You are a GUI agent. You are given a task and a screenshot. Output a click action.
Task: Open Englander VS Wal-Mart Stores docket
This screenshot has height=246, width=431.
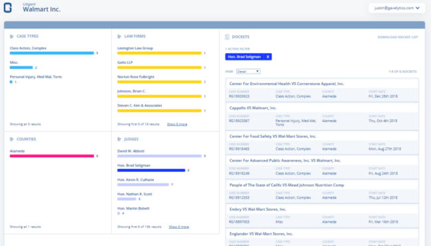(x=261, y=234)
